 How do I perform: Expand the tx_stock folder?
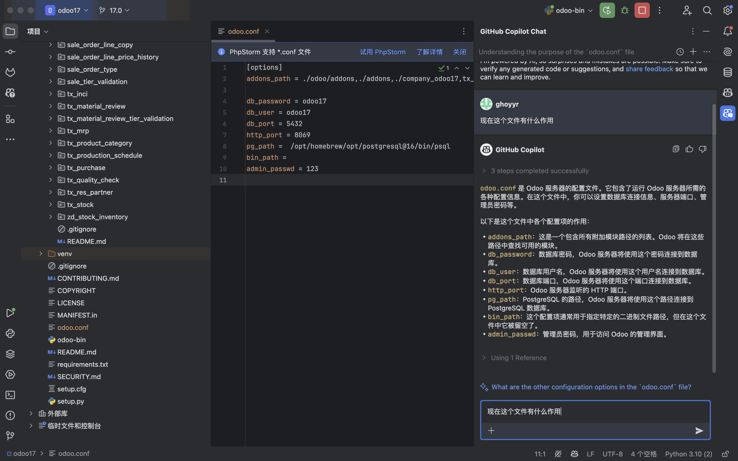coord(50,204)
